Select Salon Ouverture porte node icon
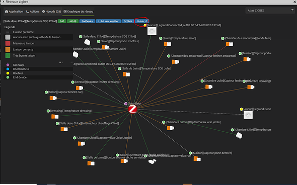The image size is (297, 185). click(124, 161)
